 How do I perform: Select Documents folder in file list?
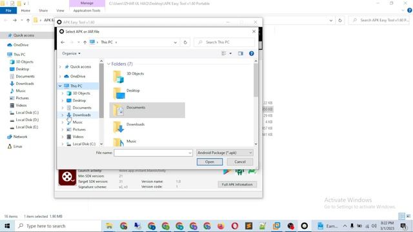(x=147, y=110)
